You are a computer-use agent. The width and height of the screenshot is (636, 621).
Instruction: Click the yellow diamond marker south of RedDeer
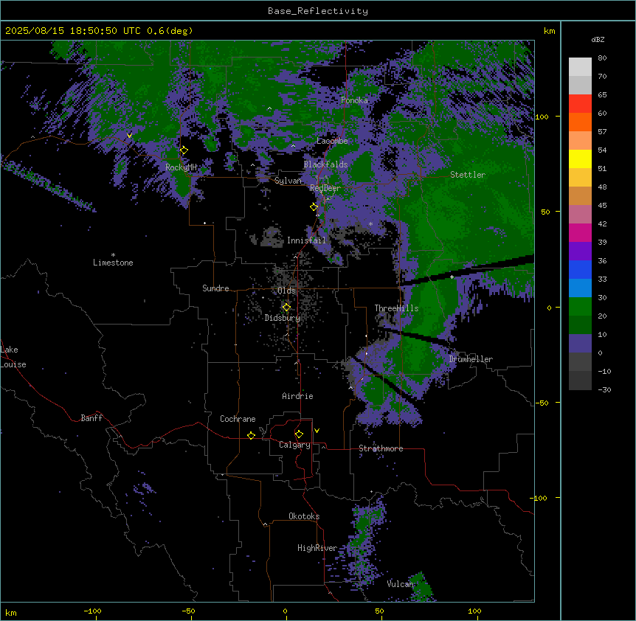click(x=314, y=207)
